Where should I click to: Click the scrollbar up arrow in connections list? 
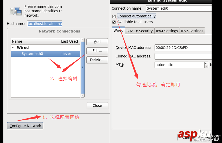tap(83, 40)
